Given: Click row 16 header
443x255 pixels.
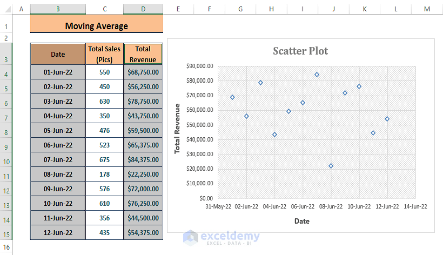Looking at the screenshot, I should point(6,246).
